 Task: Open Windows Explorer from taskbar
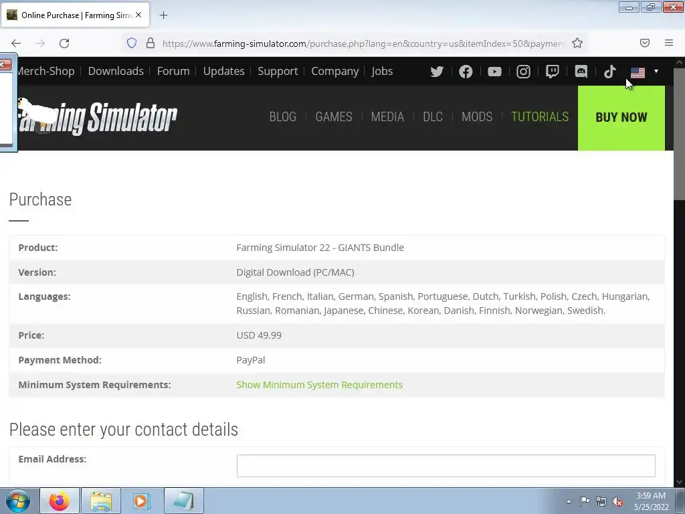[101, 501]
